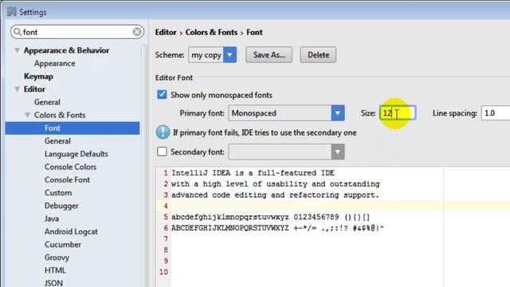The width and height of the screenshot is (510, 287).
Task: Click the Delete scheme button
Action: 318,55
